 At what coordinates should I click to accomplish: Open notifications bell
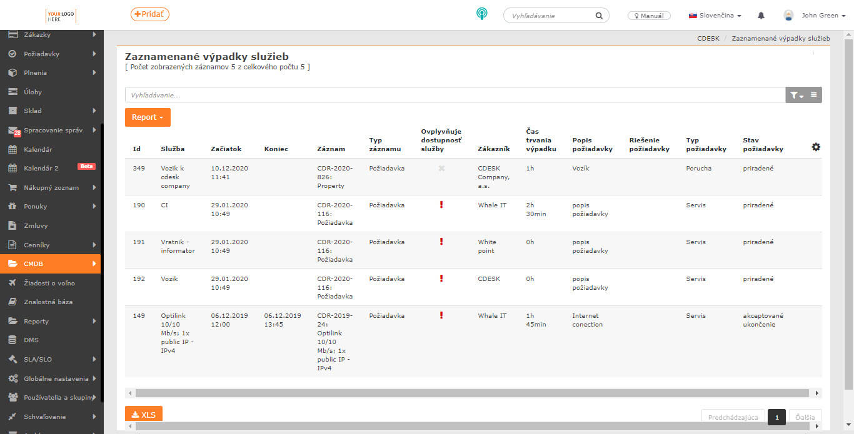pyautogui.click(x=761, y=16)
